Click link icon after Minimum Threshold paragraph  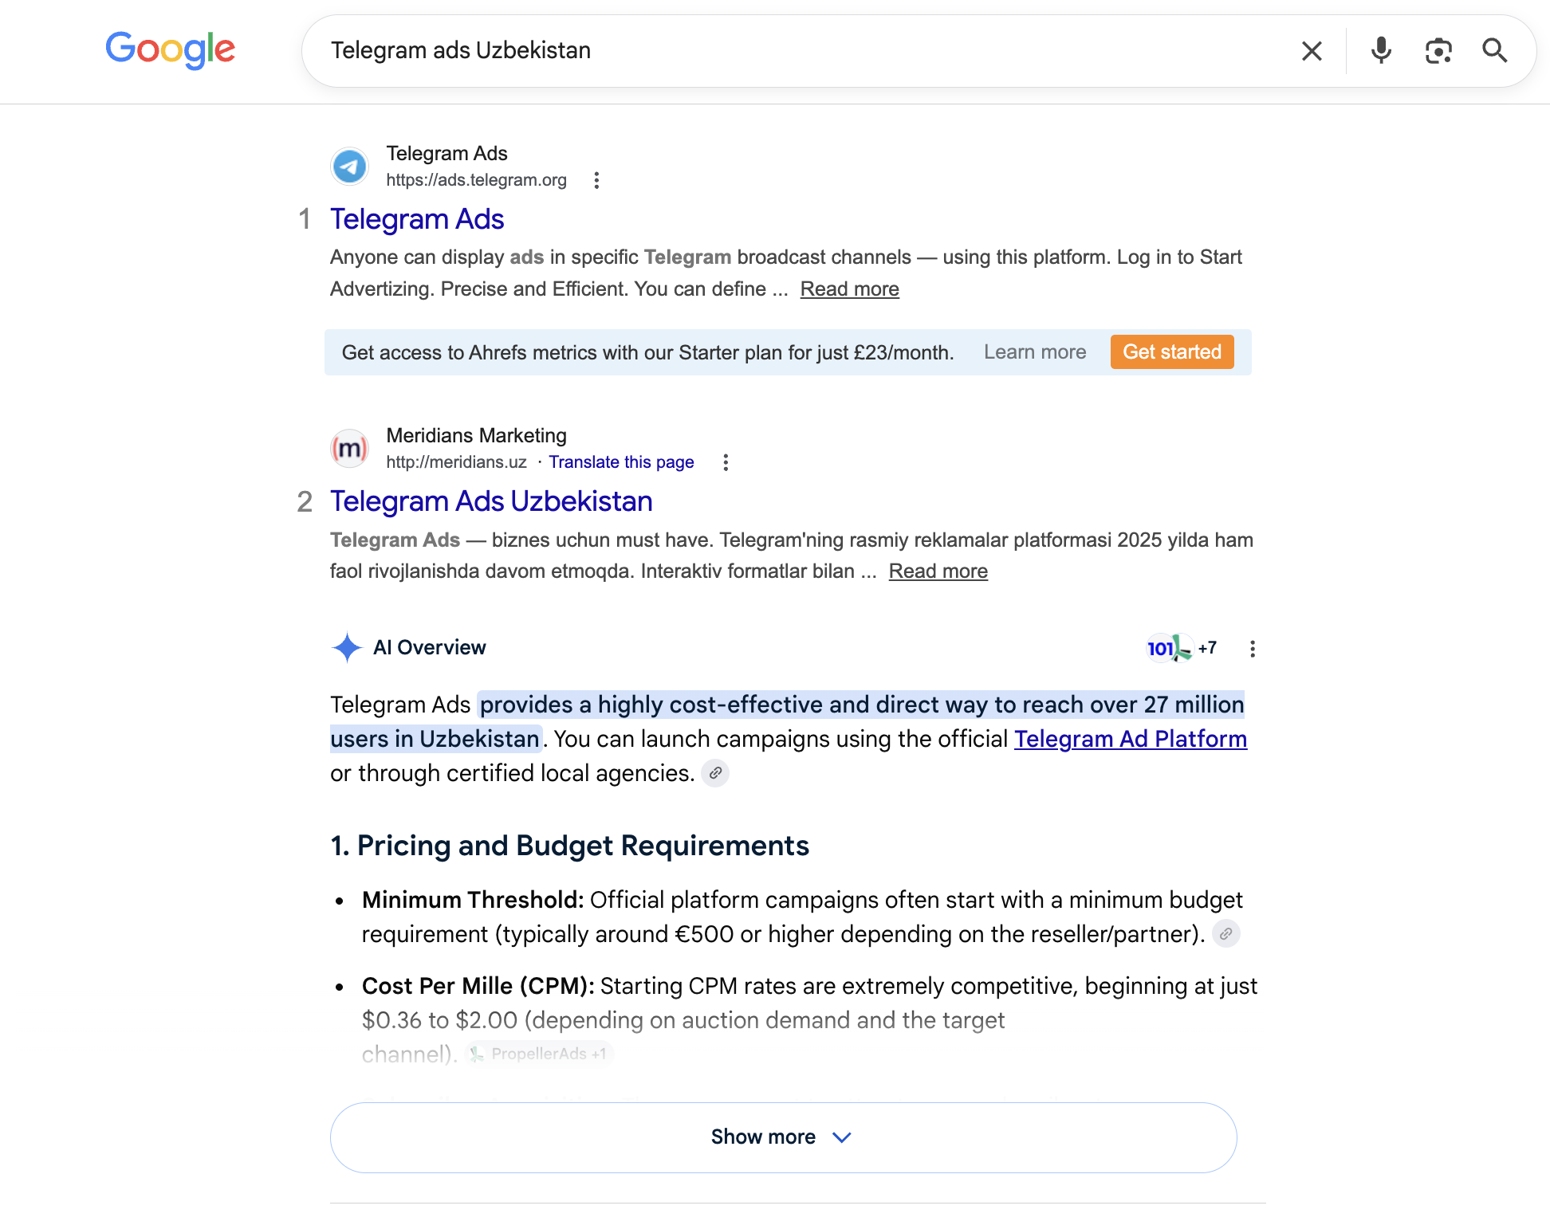click(1225, 933)
